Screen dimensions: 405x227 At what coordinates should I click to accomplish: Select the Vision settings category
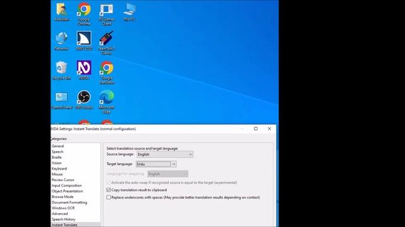[x=56, y=163]
